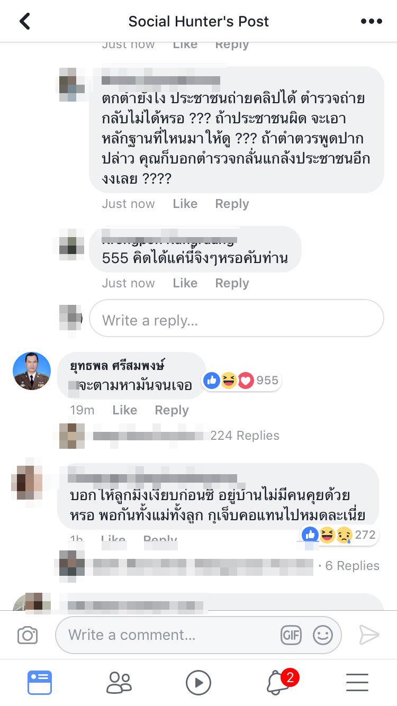Open the emoji smiley picker
Image resolution: width=397 pixels, height=706 pixels.
(x=322, y=635)
